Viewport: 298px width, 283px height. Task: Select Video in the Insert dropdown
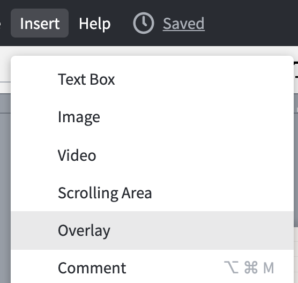[152, 155]
